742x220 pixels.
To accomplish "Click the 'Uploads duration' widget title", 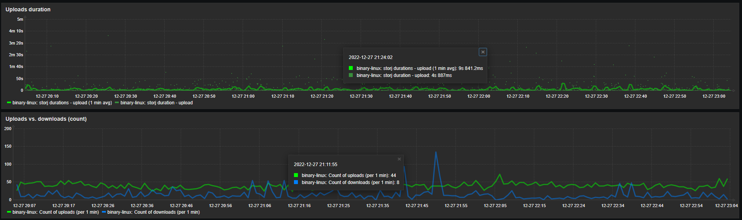I will pos(28,9).
